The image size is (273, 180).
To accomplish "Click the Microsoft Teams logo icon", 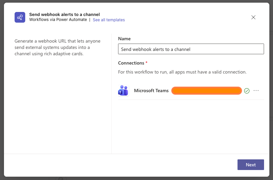I will 123,90.
